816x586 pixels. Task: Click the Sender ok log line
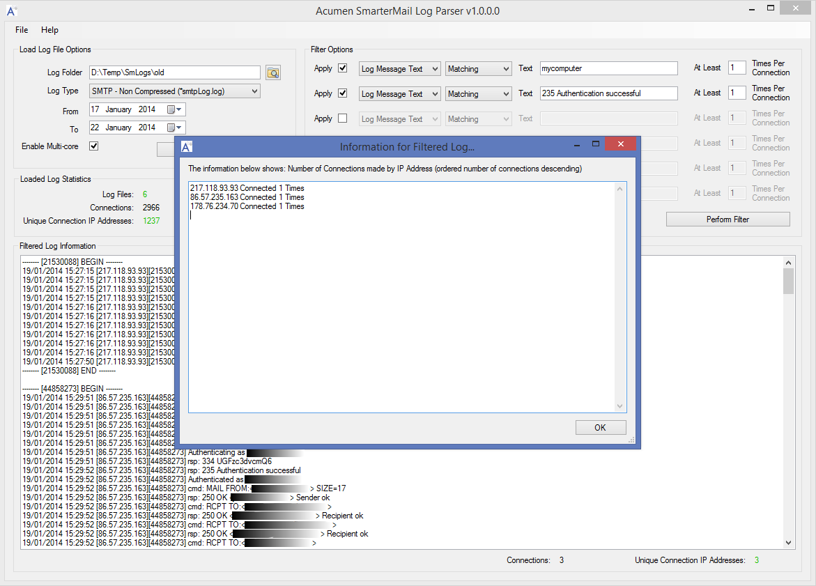[x=176, y=498]
